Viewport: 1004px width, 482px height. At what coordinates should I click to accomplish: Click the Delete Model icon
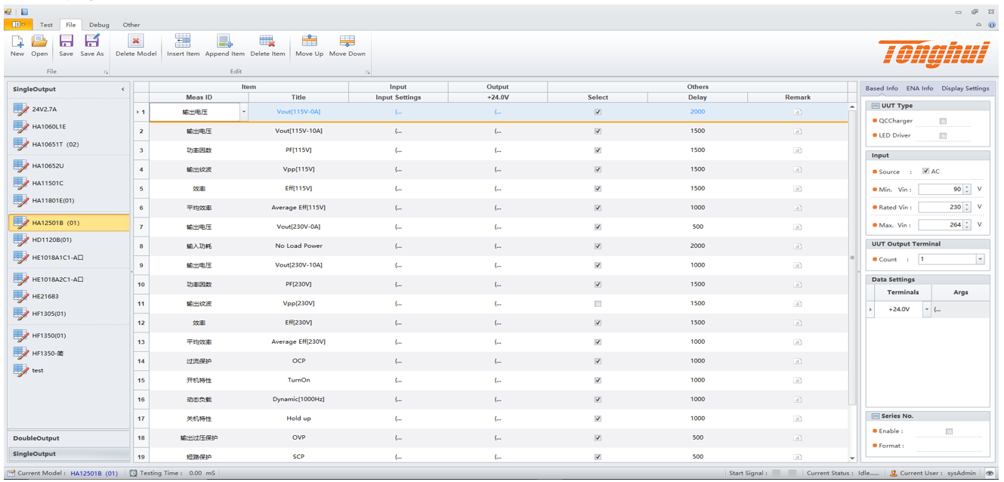click(x=136, y=42)
